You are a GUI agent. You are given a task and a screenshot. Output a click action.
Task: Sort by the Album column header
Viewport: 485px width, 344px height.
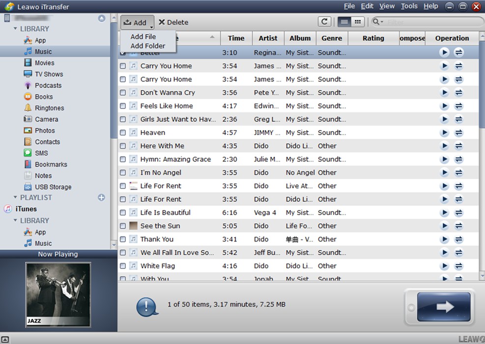(300, 38)
